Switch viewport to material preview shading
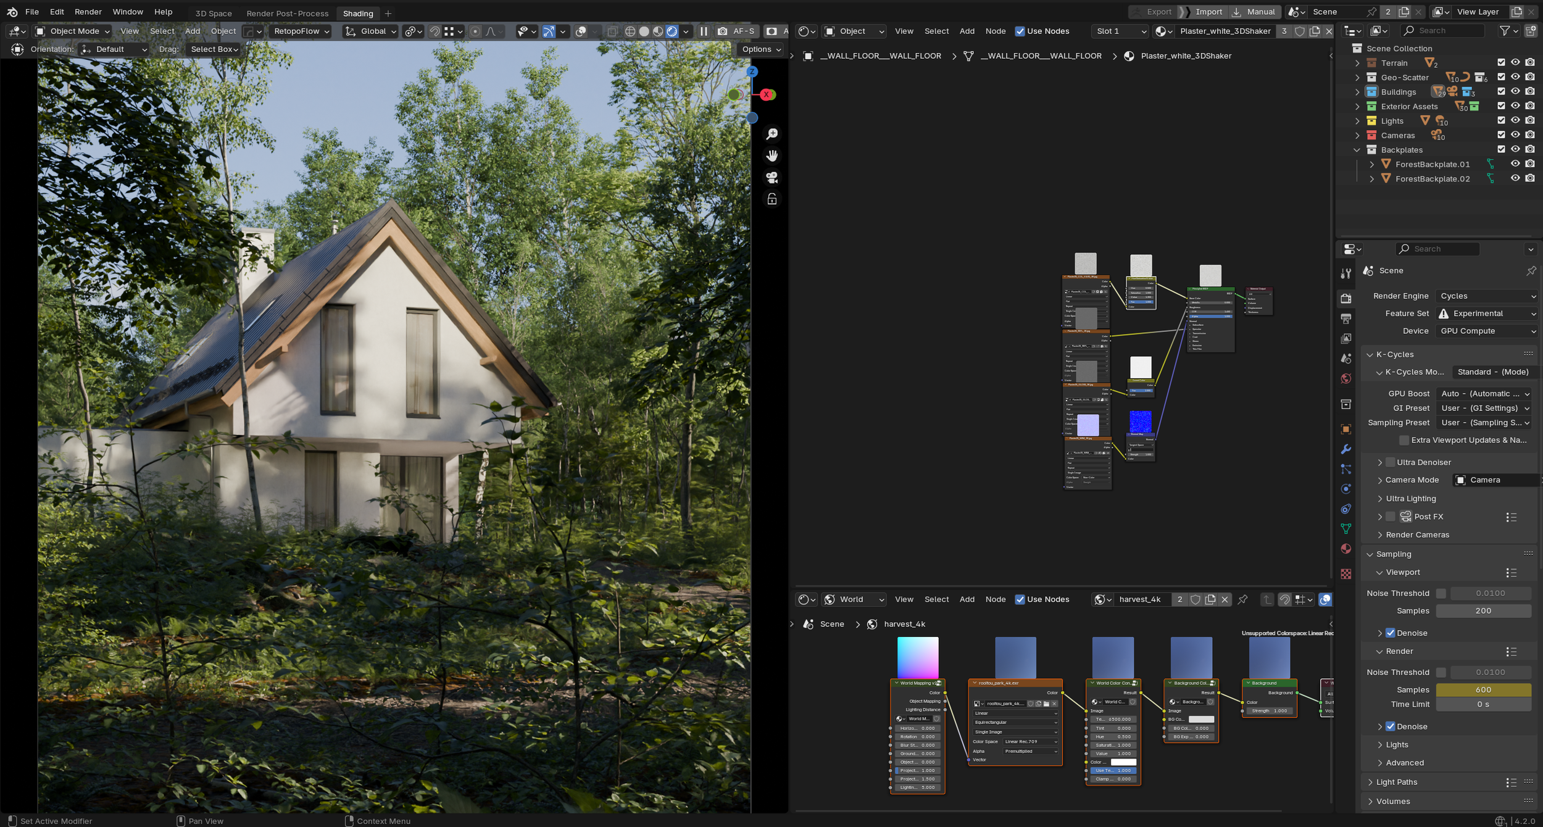The image size is (1543, 827). [658, 31]
